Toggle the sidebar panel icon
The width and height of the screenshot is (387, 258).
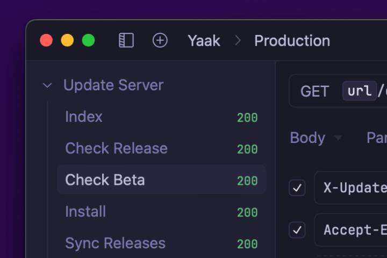pos(126,41)
